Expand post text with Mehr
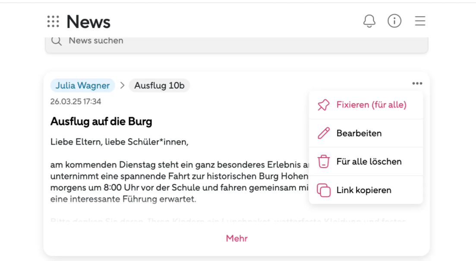The image size is (476, 261). click(236, 239)
